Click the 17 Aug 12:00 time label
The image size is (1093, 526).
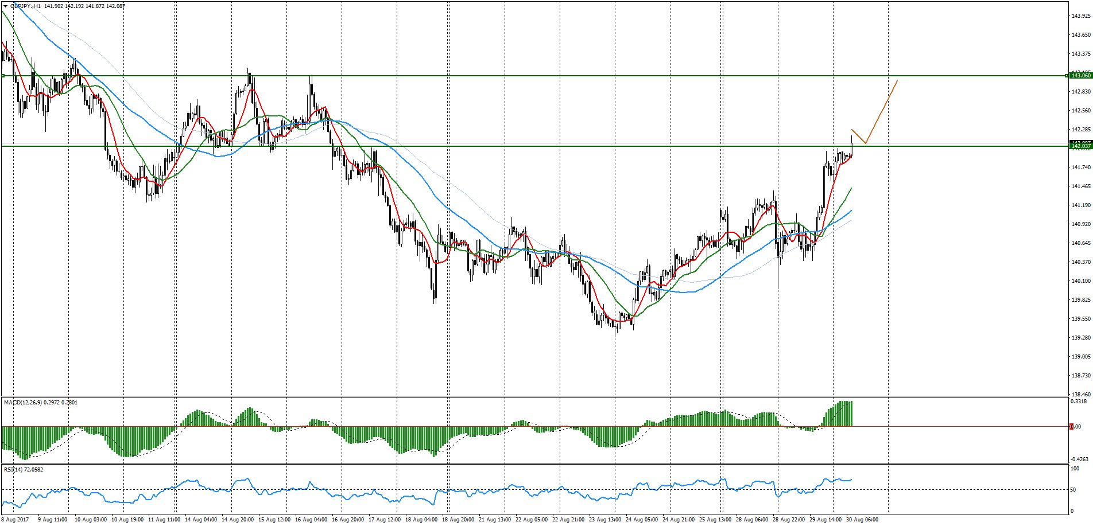pos(385,520)
